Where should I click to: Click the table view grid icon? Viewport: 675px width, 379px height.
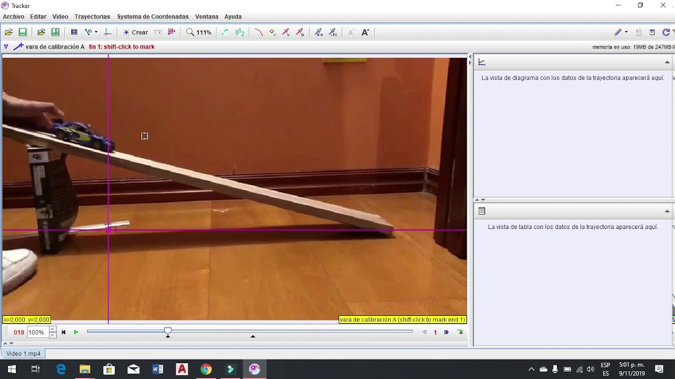coord(481,211)
